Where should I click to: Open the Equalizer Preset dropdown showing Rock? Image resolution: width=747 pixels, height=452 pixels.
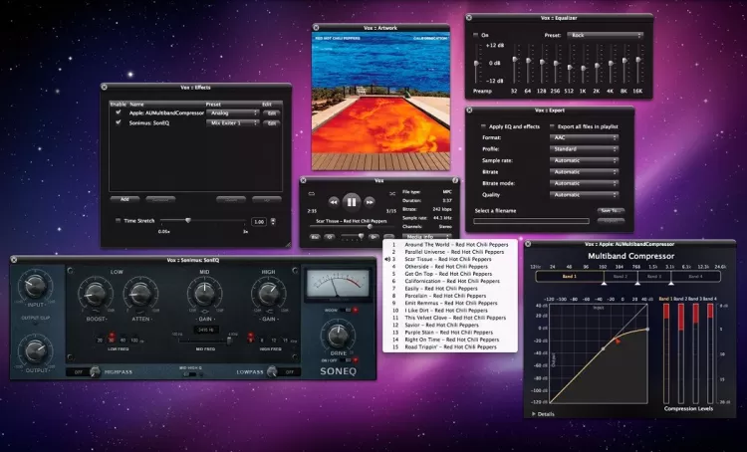pyautogui.click(x=604, y=34)
